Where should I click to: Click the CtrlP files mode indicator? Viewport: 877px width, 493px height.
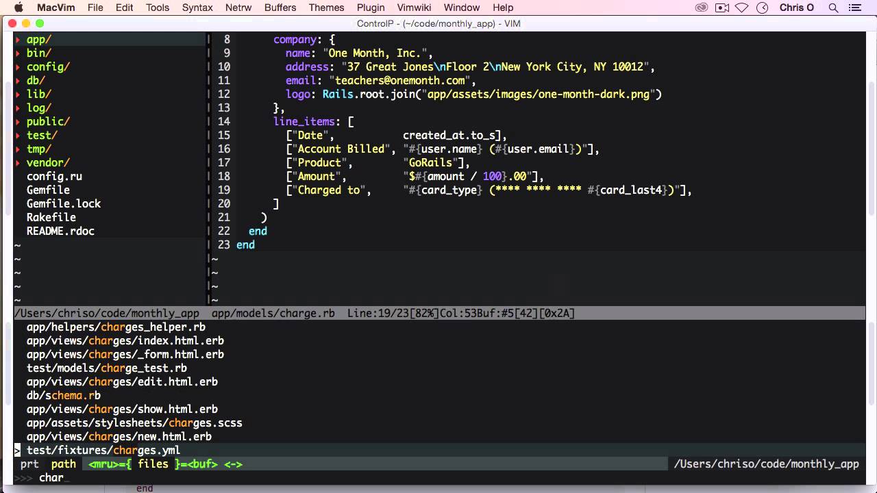(153, 464)
